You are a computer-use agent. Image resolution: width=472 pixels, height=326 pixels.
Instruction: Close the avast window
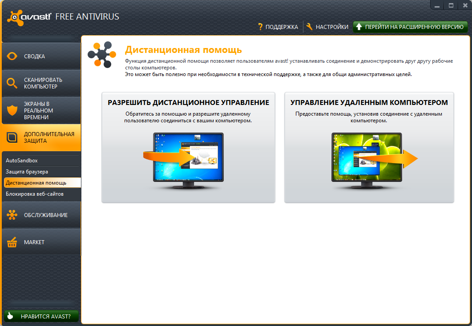(465, 5)
